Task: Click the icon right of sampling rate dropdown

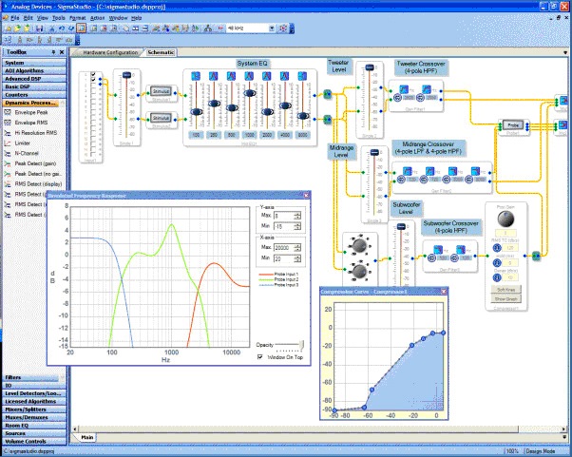Action: (x=283, y=29)
